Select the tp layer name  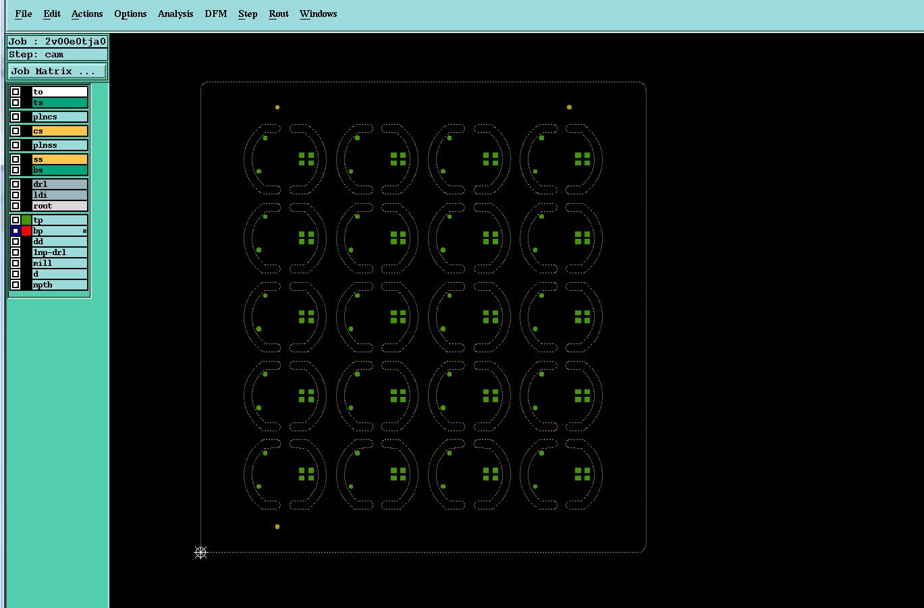tap(60, 220)
